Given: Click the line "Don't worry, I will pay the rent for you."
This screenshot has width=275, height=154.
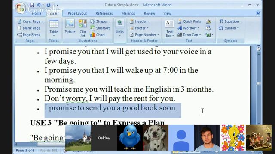Looking at the screenshot, I should pyautogui.click(x=110, y=98).
